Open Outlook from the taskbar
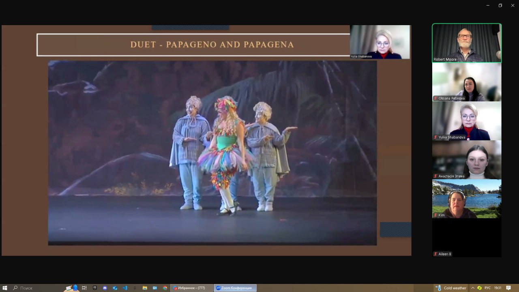 click(115, 288)
